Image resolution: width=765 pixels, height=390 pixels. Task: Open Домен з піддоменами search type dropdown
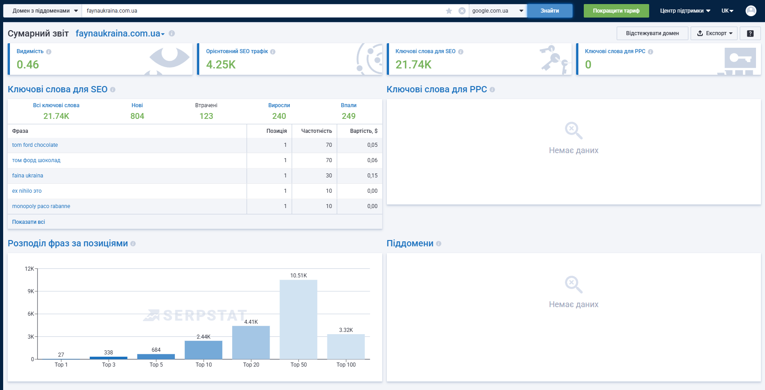tap(42, 11)
